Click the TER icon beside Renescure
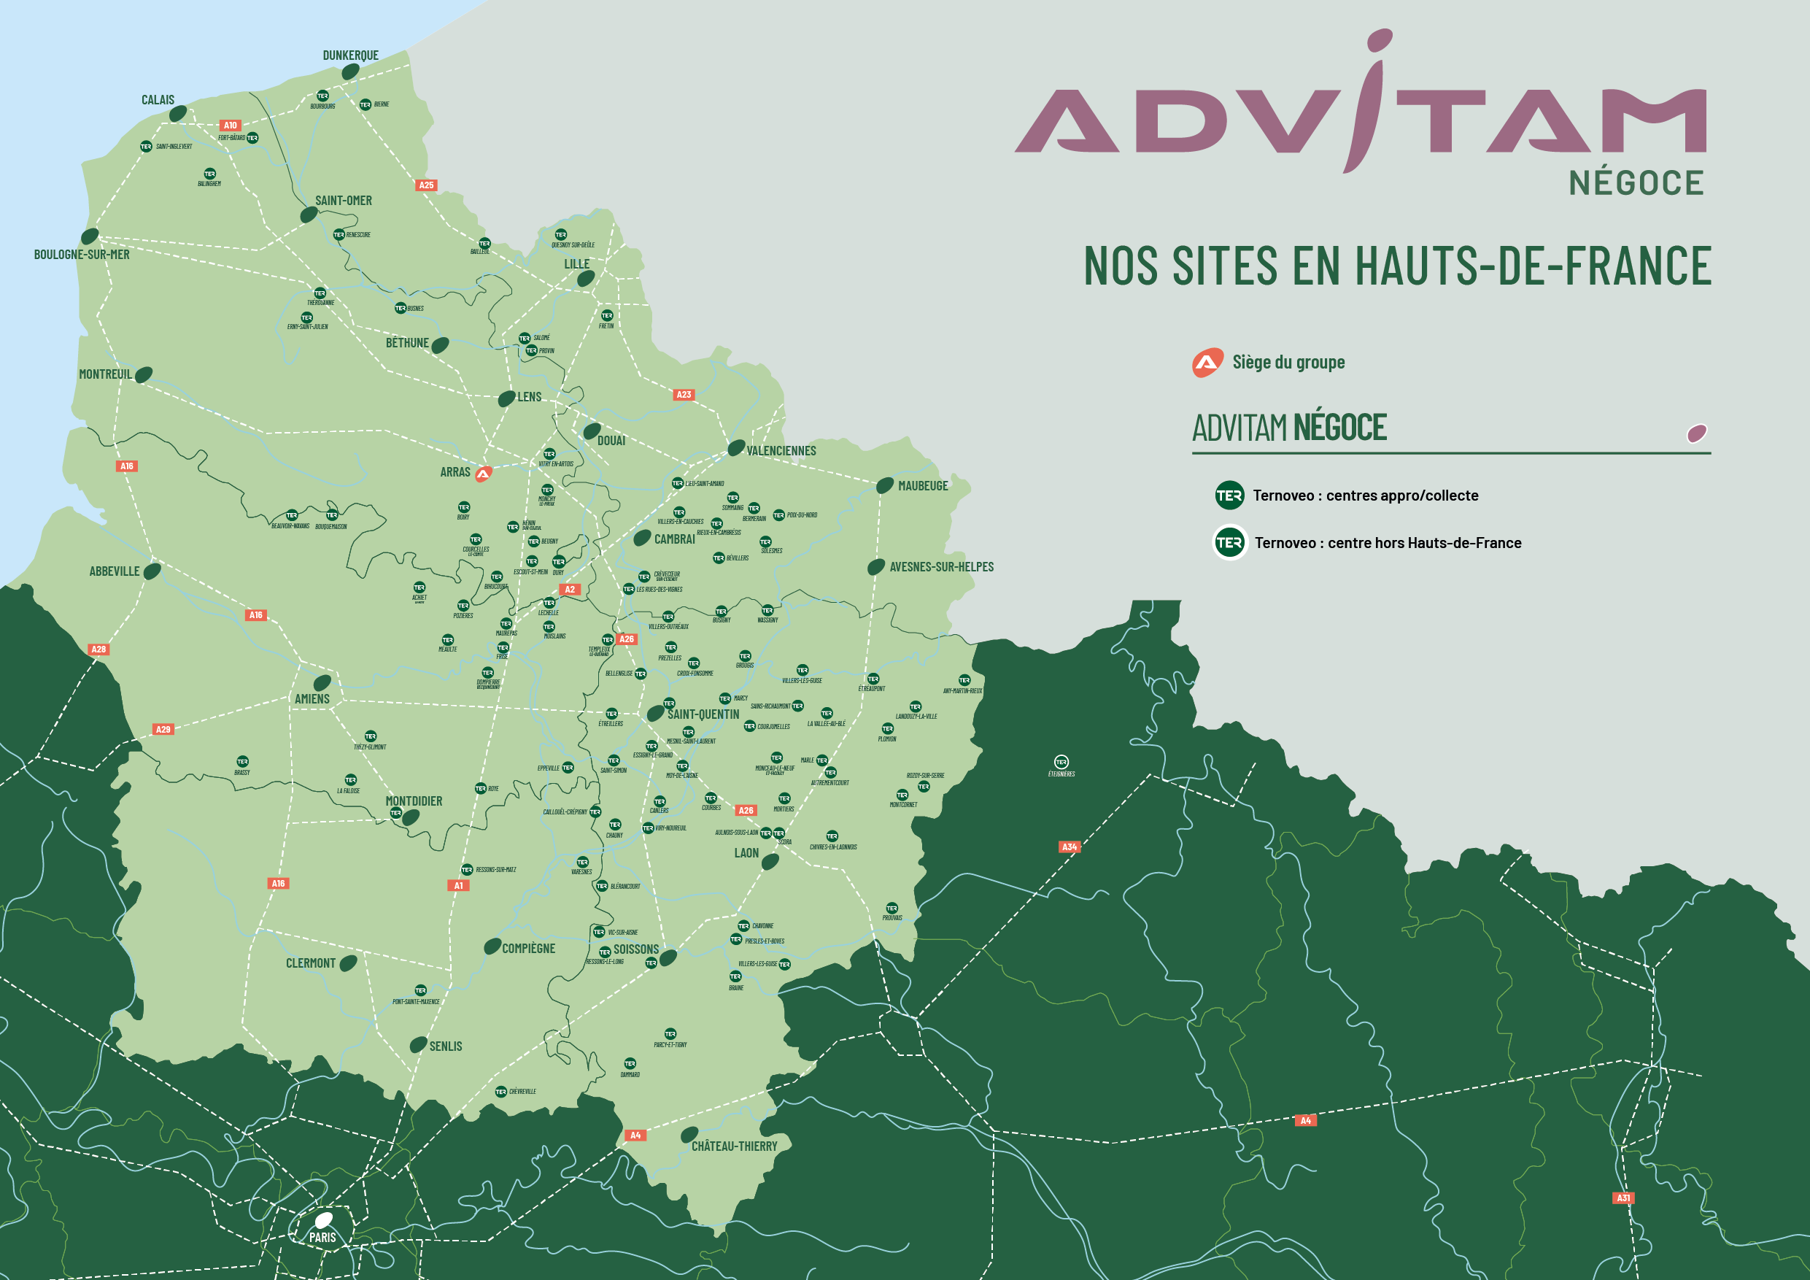Screen dimensions: 1810x1280 pos(339,234)
